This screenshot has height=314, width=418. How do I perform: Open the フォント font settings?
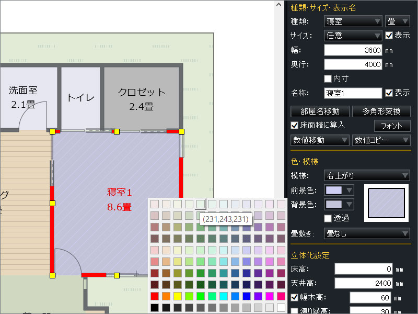click(x=392, y=126)
